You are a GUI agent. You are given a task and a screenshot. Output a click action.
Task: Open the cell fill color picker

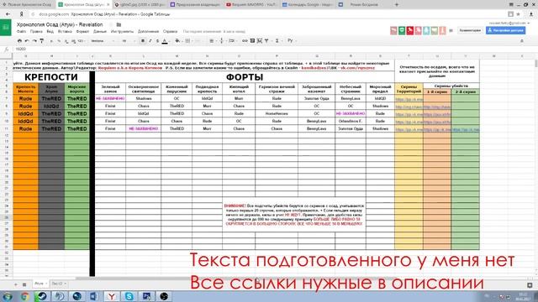(x=177, y=41)
